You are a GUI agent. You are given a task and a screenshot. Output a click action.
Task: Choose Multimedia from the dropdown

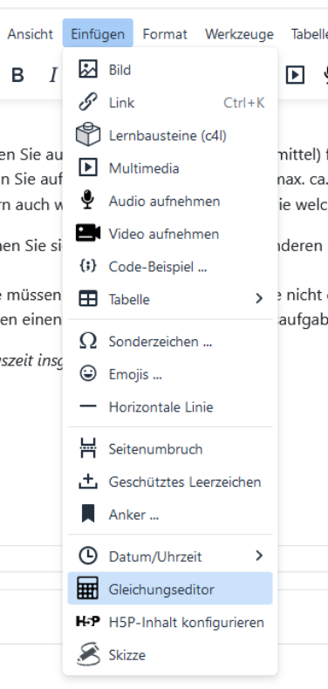(170, 167)
